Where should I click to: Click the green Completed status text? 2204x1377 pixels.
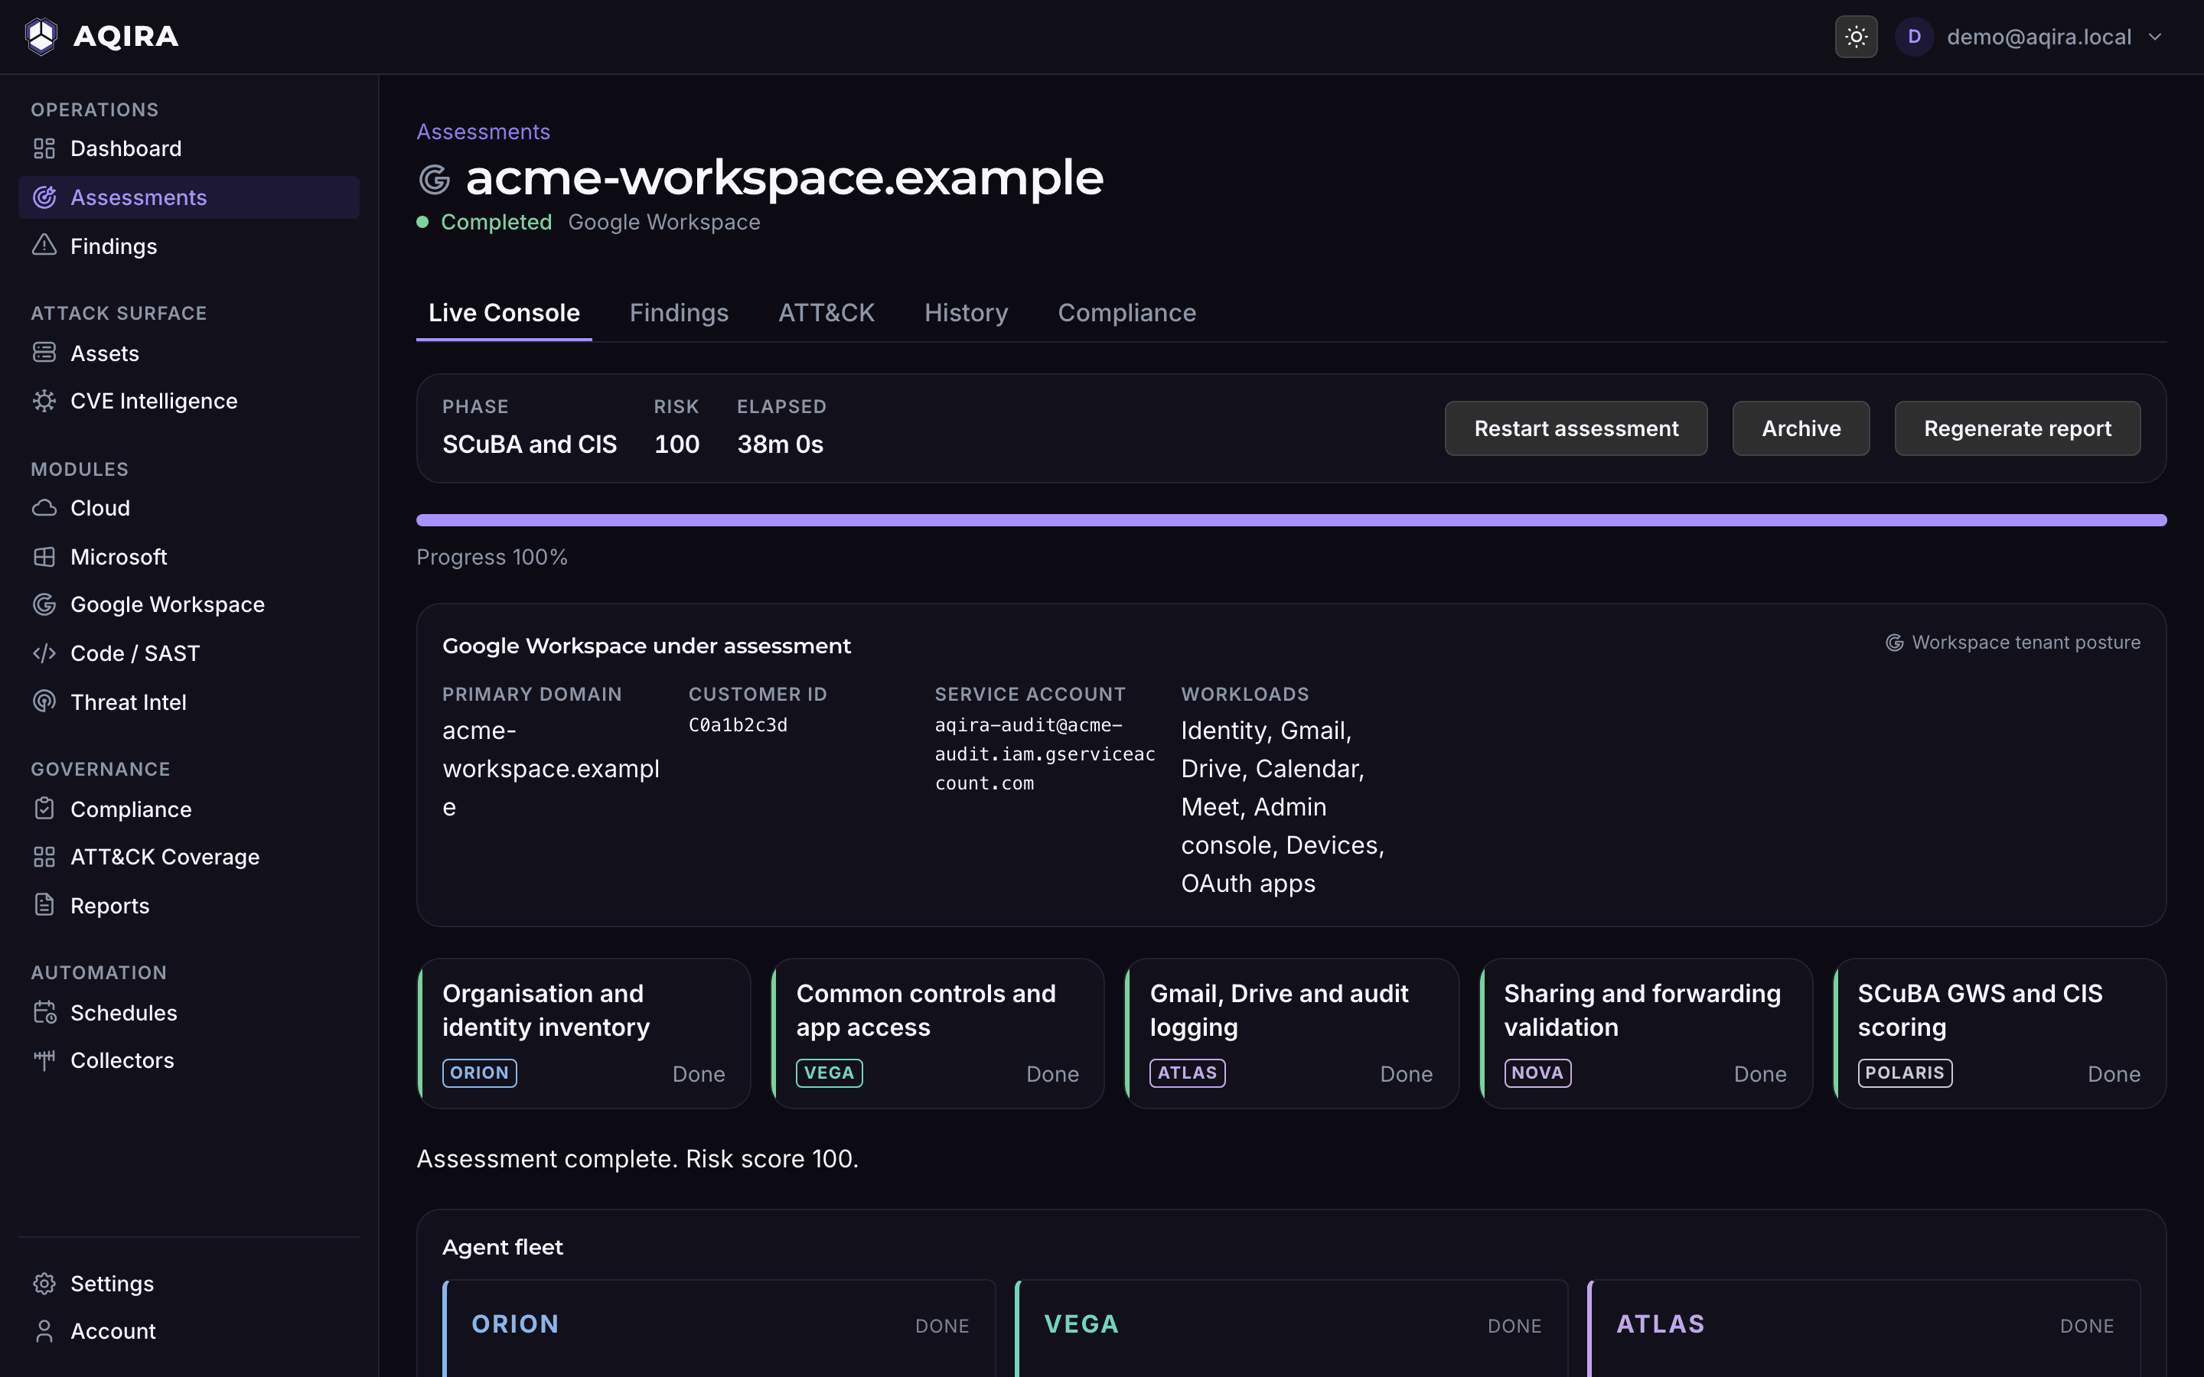point(497,222)
